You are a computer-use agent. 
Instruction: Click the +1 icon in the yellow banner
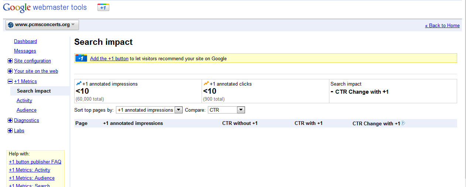point(81,58)
